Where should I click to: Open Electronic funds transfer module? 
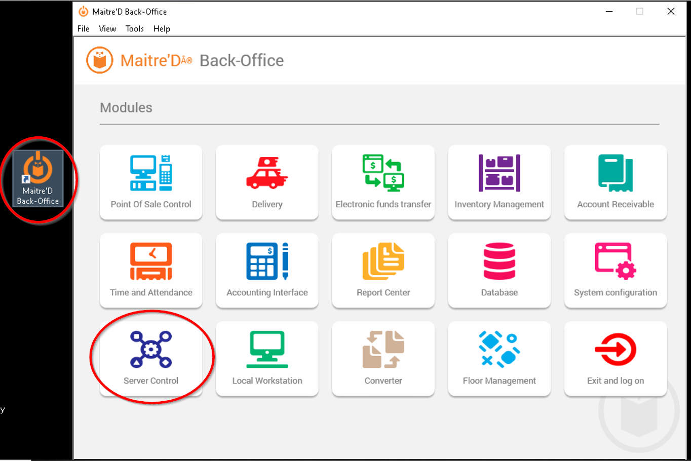point(383,182)
